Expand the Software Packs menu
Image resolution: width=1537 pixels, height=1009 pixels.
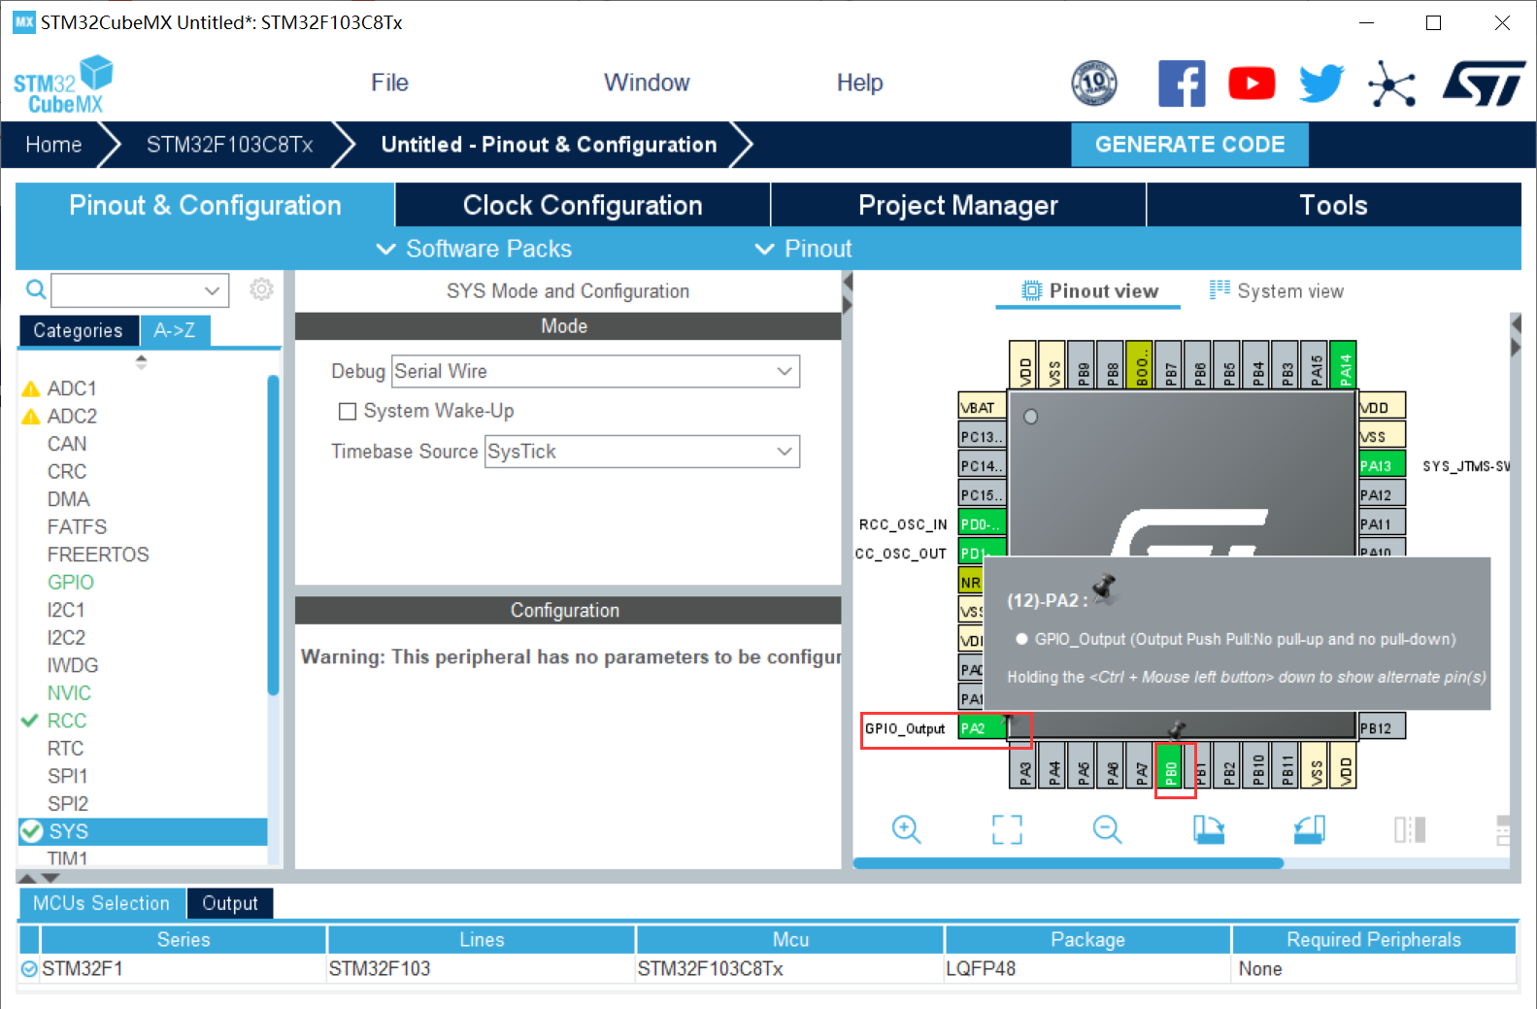(x=474, y=249)
